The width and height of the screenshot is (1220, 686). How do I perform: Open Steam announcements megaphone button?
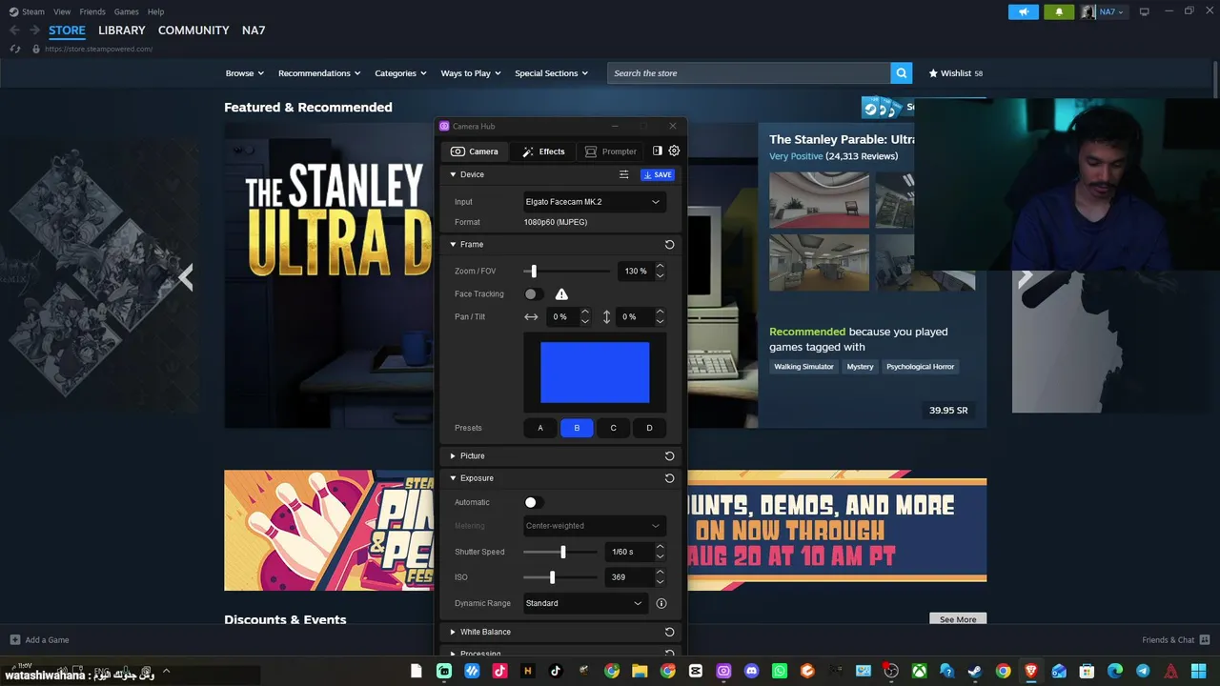click(1024, 11)
